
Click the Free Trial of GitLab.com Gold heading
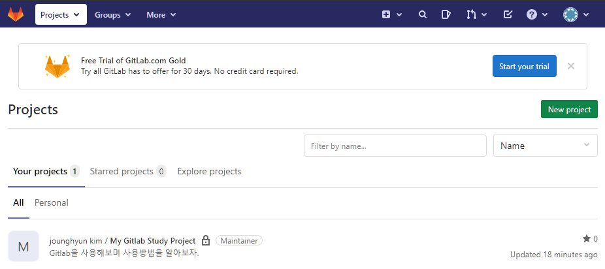pos(133,61)
